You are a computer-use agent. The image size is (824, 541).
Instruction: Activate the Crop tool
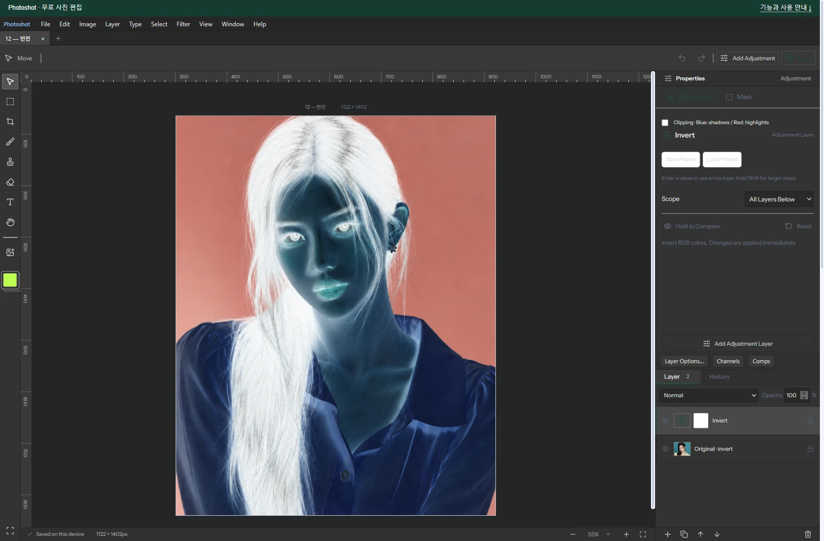(x=10, y=122)
